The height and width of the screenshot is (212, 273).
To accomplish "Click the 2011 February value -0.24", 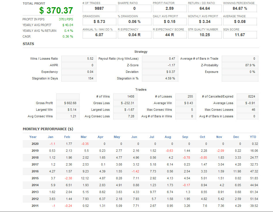I will pos(68,206).
